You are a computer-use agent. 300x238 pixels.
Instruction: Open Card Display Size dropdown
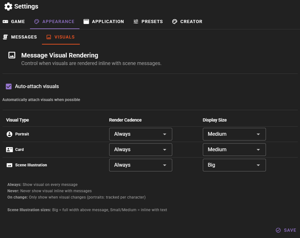(x=234, y=150)
